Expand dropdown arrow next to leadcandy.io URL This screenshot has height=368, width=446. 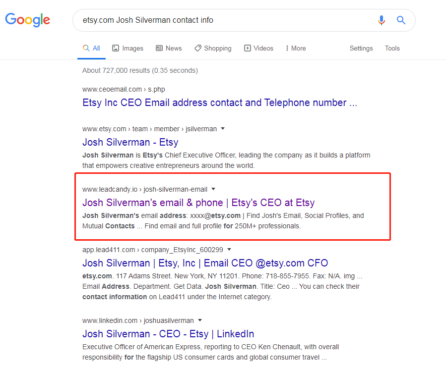click(213, 189)
